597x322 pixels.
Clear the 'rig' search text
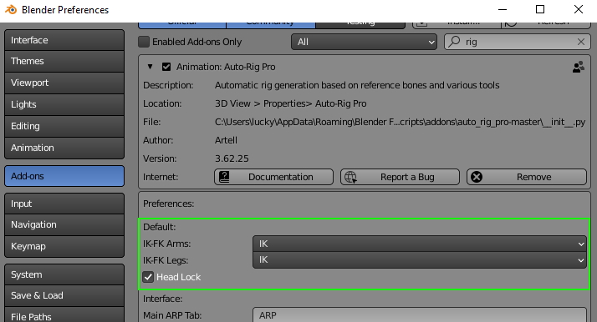pyautogui.click(x=580, y=42)
